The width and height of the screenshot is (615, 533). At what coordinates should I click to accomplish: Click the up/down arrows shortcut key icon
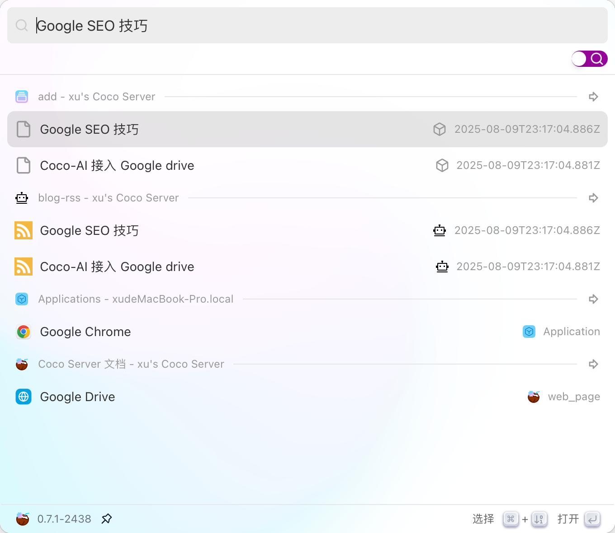[x=539, y=519]
